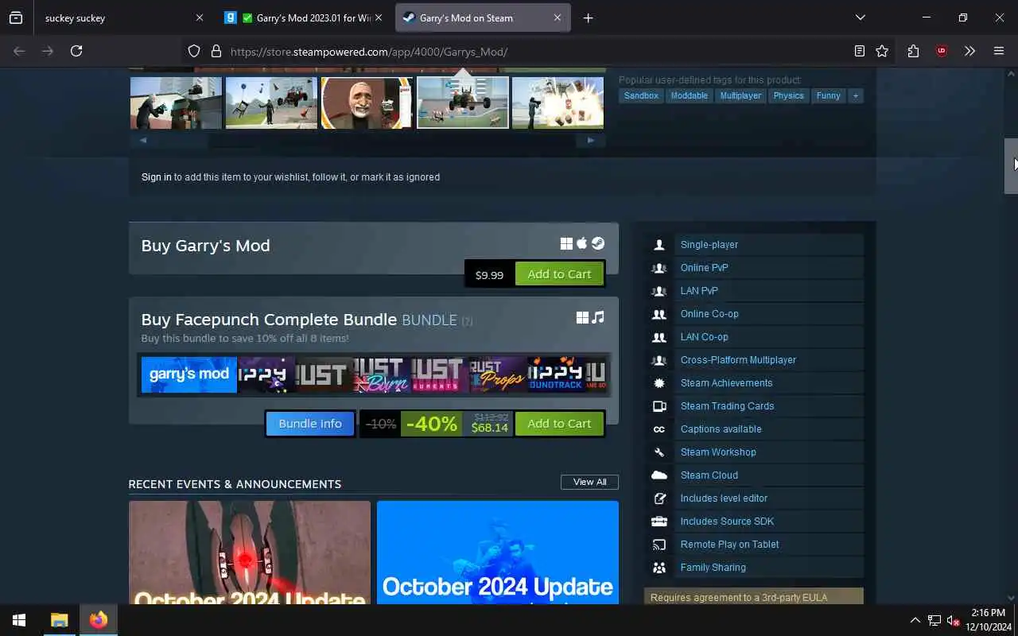The width and height of the screenshot is (1018, 636).
Task: Click the SteamOS platform icon in Buy Garry's Mod
Action: pyautogui.click(x=597, y=243)
